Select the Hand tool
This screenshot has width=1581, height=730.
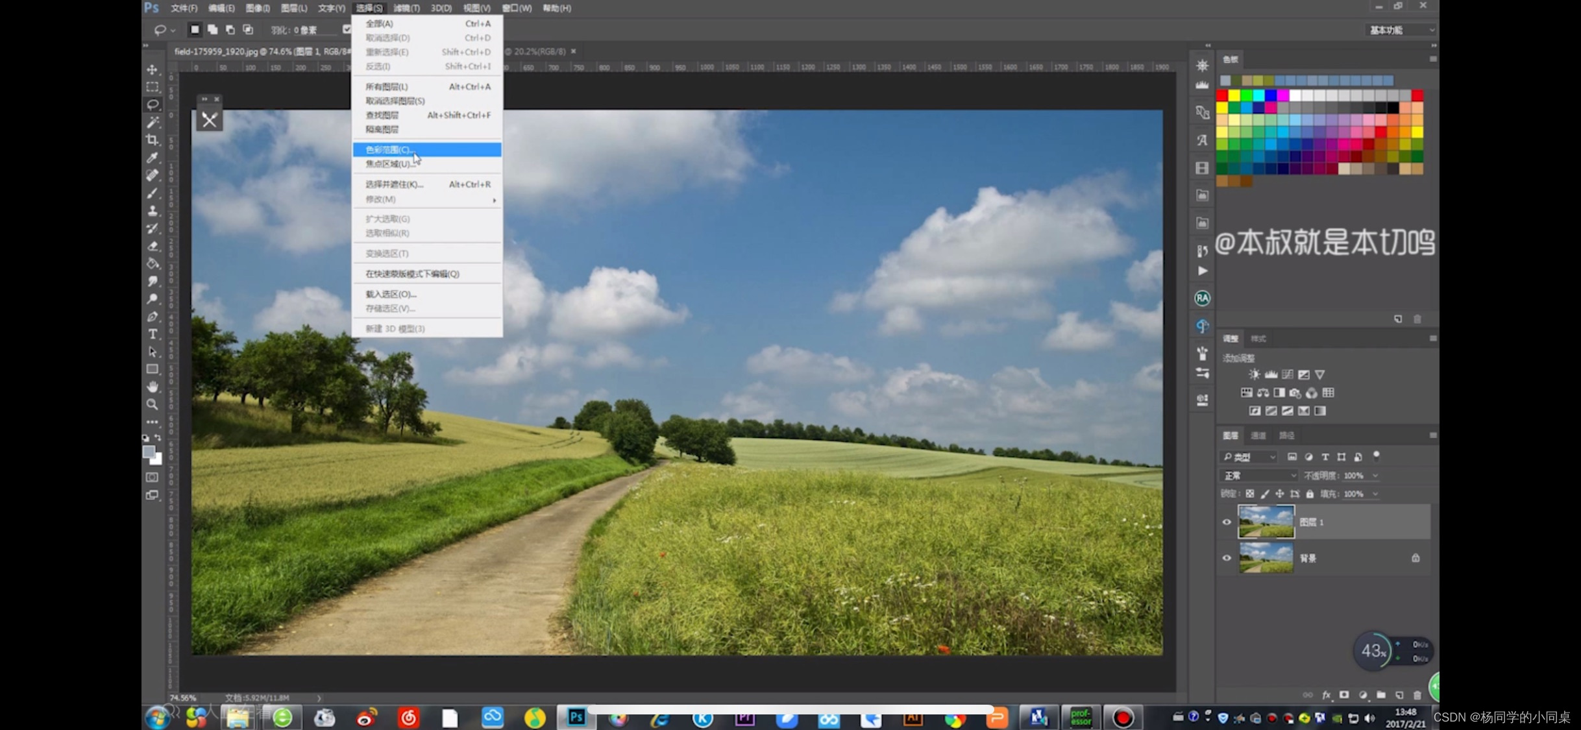[x=153, y=387]
